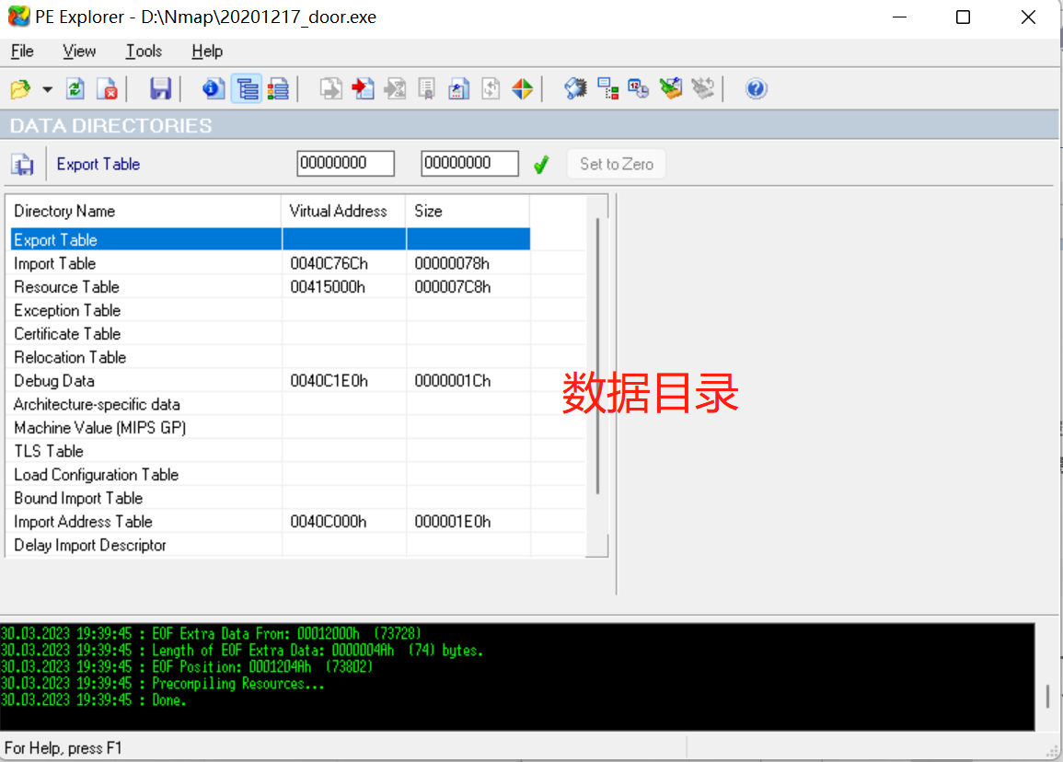This screenshot has width=1063, height=762.
Task: Maximize the PE Explorer window
Action: (963, 17)
